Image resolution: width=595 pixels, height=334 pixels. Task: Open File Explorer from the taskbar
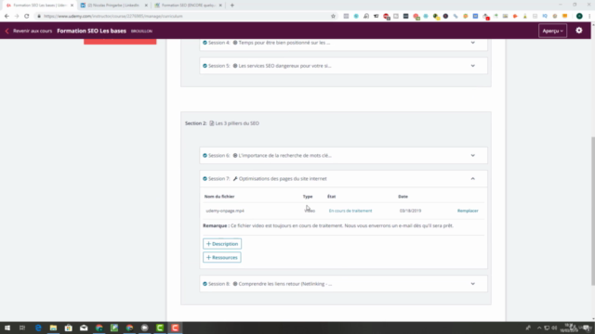click(x=53, y=328)
